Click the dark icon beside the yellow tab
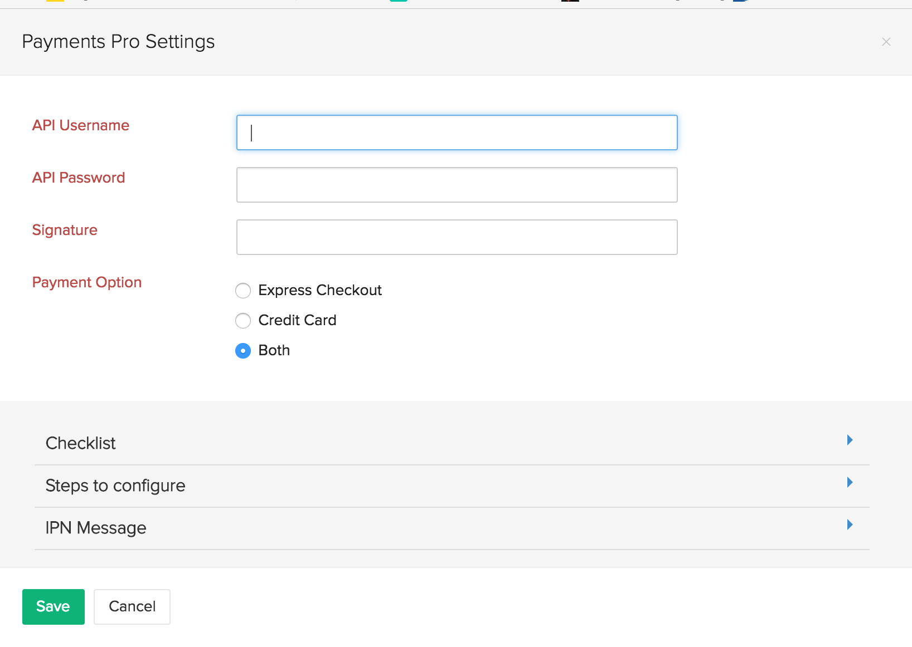912x647 pixels. (x=85, y=2)
